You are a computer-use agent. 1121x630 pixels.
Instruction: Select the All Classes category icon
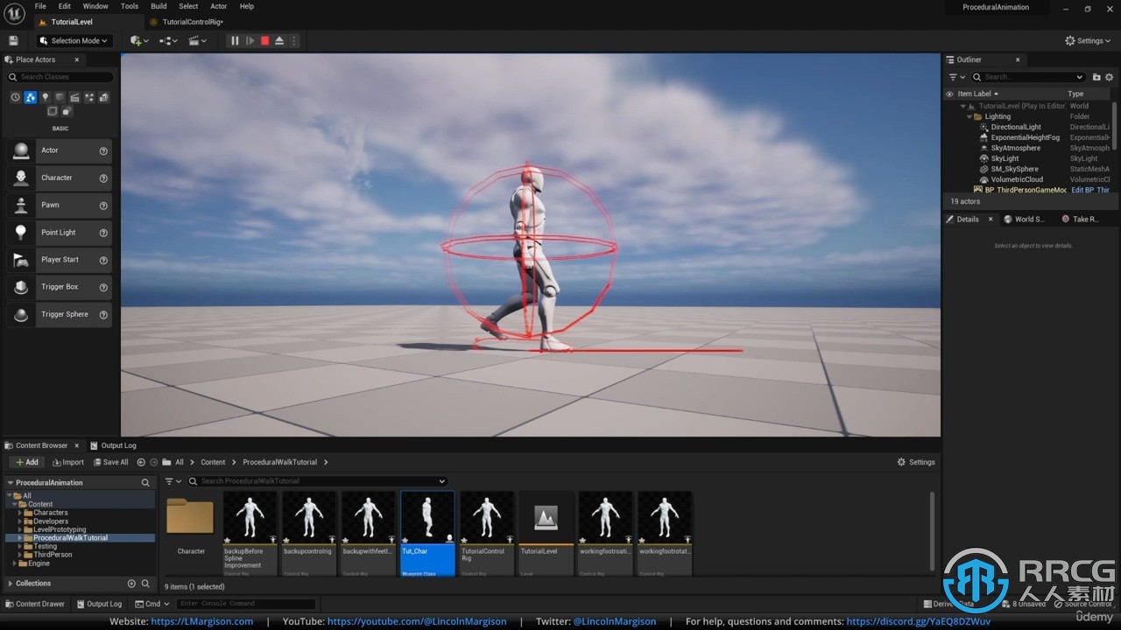pos(67,111)
